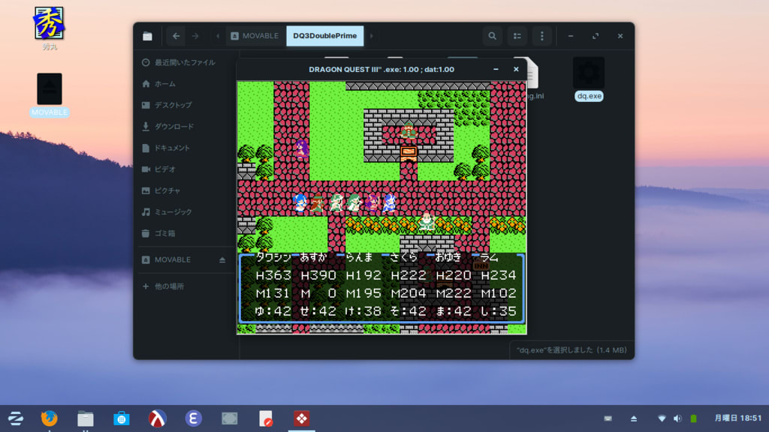Select the DQ3DoublePrime path segment
769x432 pixels.
pyautogui.click(x=324, y=36)
